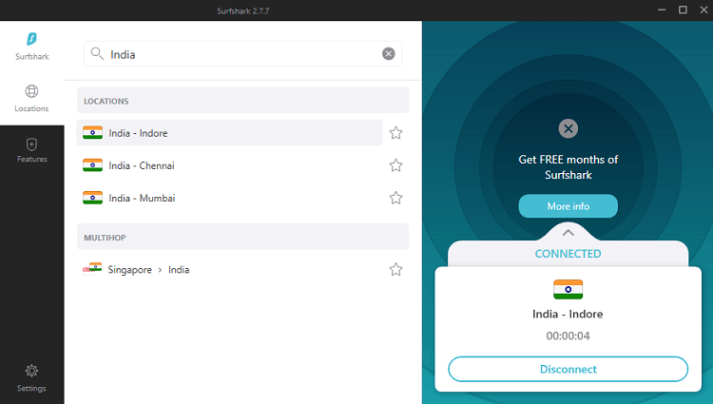
Task: Expand the connection panel chevron
Action: point(568,233)
